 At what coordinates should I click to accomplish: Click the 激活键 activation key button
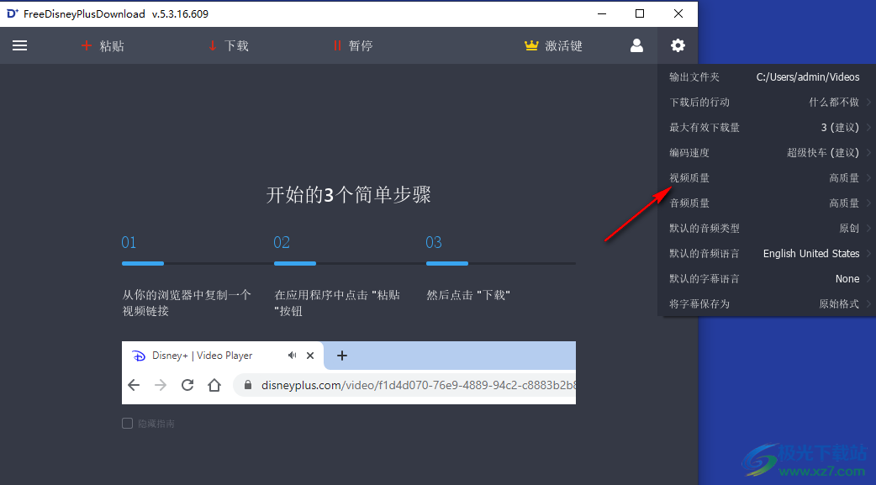click(x=553, y=45)
